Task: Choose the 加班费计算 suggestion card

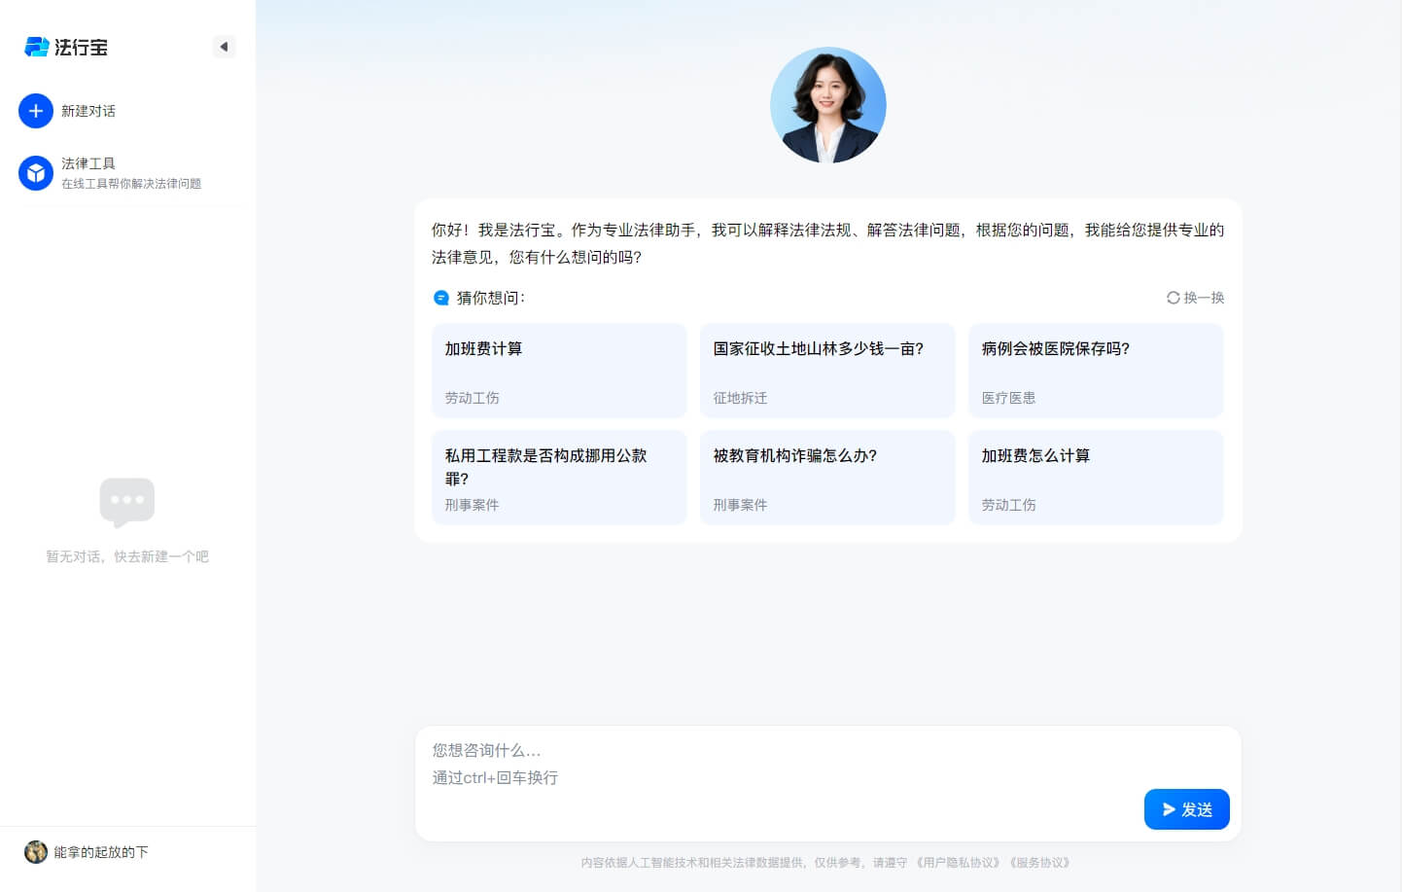Action: click(x=559, y=371)
